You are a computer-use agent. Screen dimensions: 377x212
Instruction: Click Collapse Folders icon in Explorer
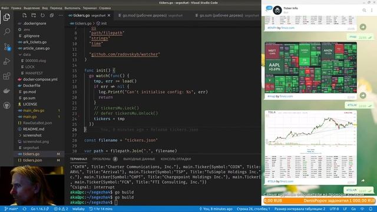tap(52, 15)
